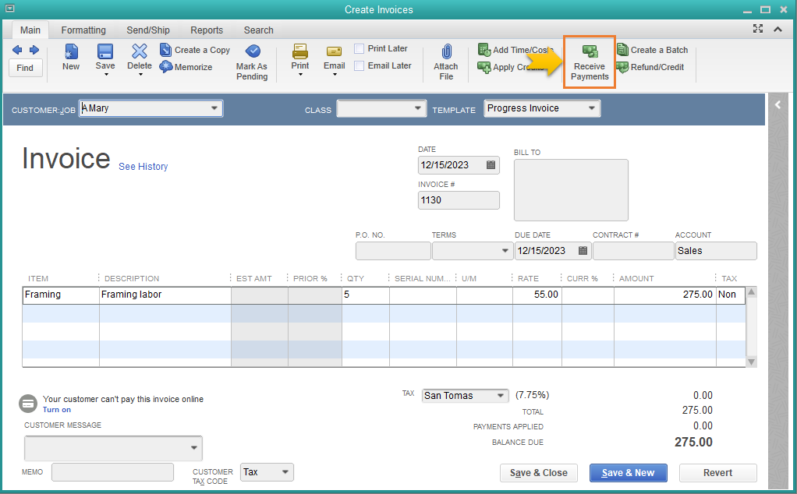Click the Memo input field
The width and height of the screenshot is (797, 494).
(x=112, y=472)
